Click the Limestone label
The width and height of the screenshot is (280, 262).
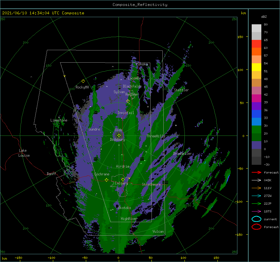pyautogui.click(x=59, y=120)
